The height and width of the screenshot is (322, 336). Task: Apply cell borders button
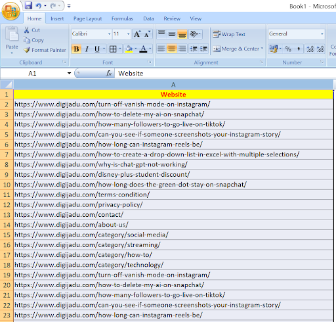113,49
